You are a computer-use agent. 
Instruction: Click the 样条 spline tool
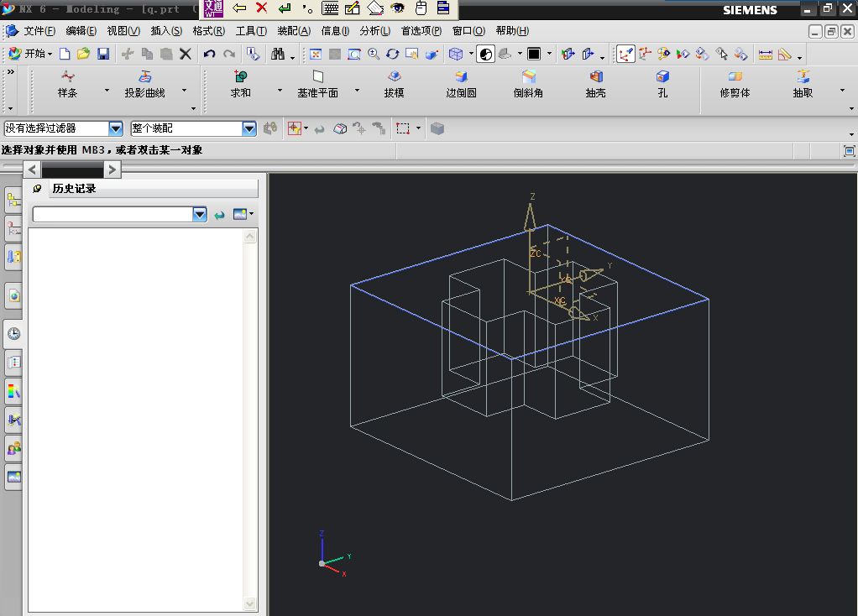point(67,84)
